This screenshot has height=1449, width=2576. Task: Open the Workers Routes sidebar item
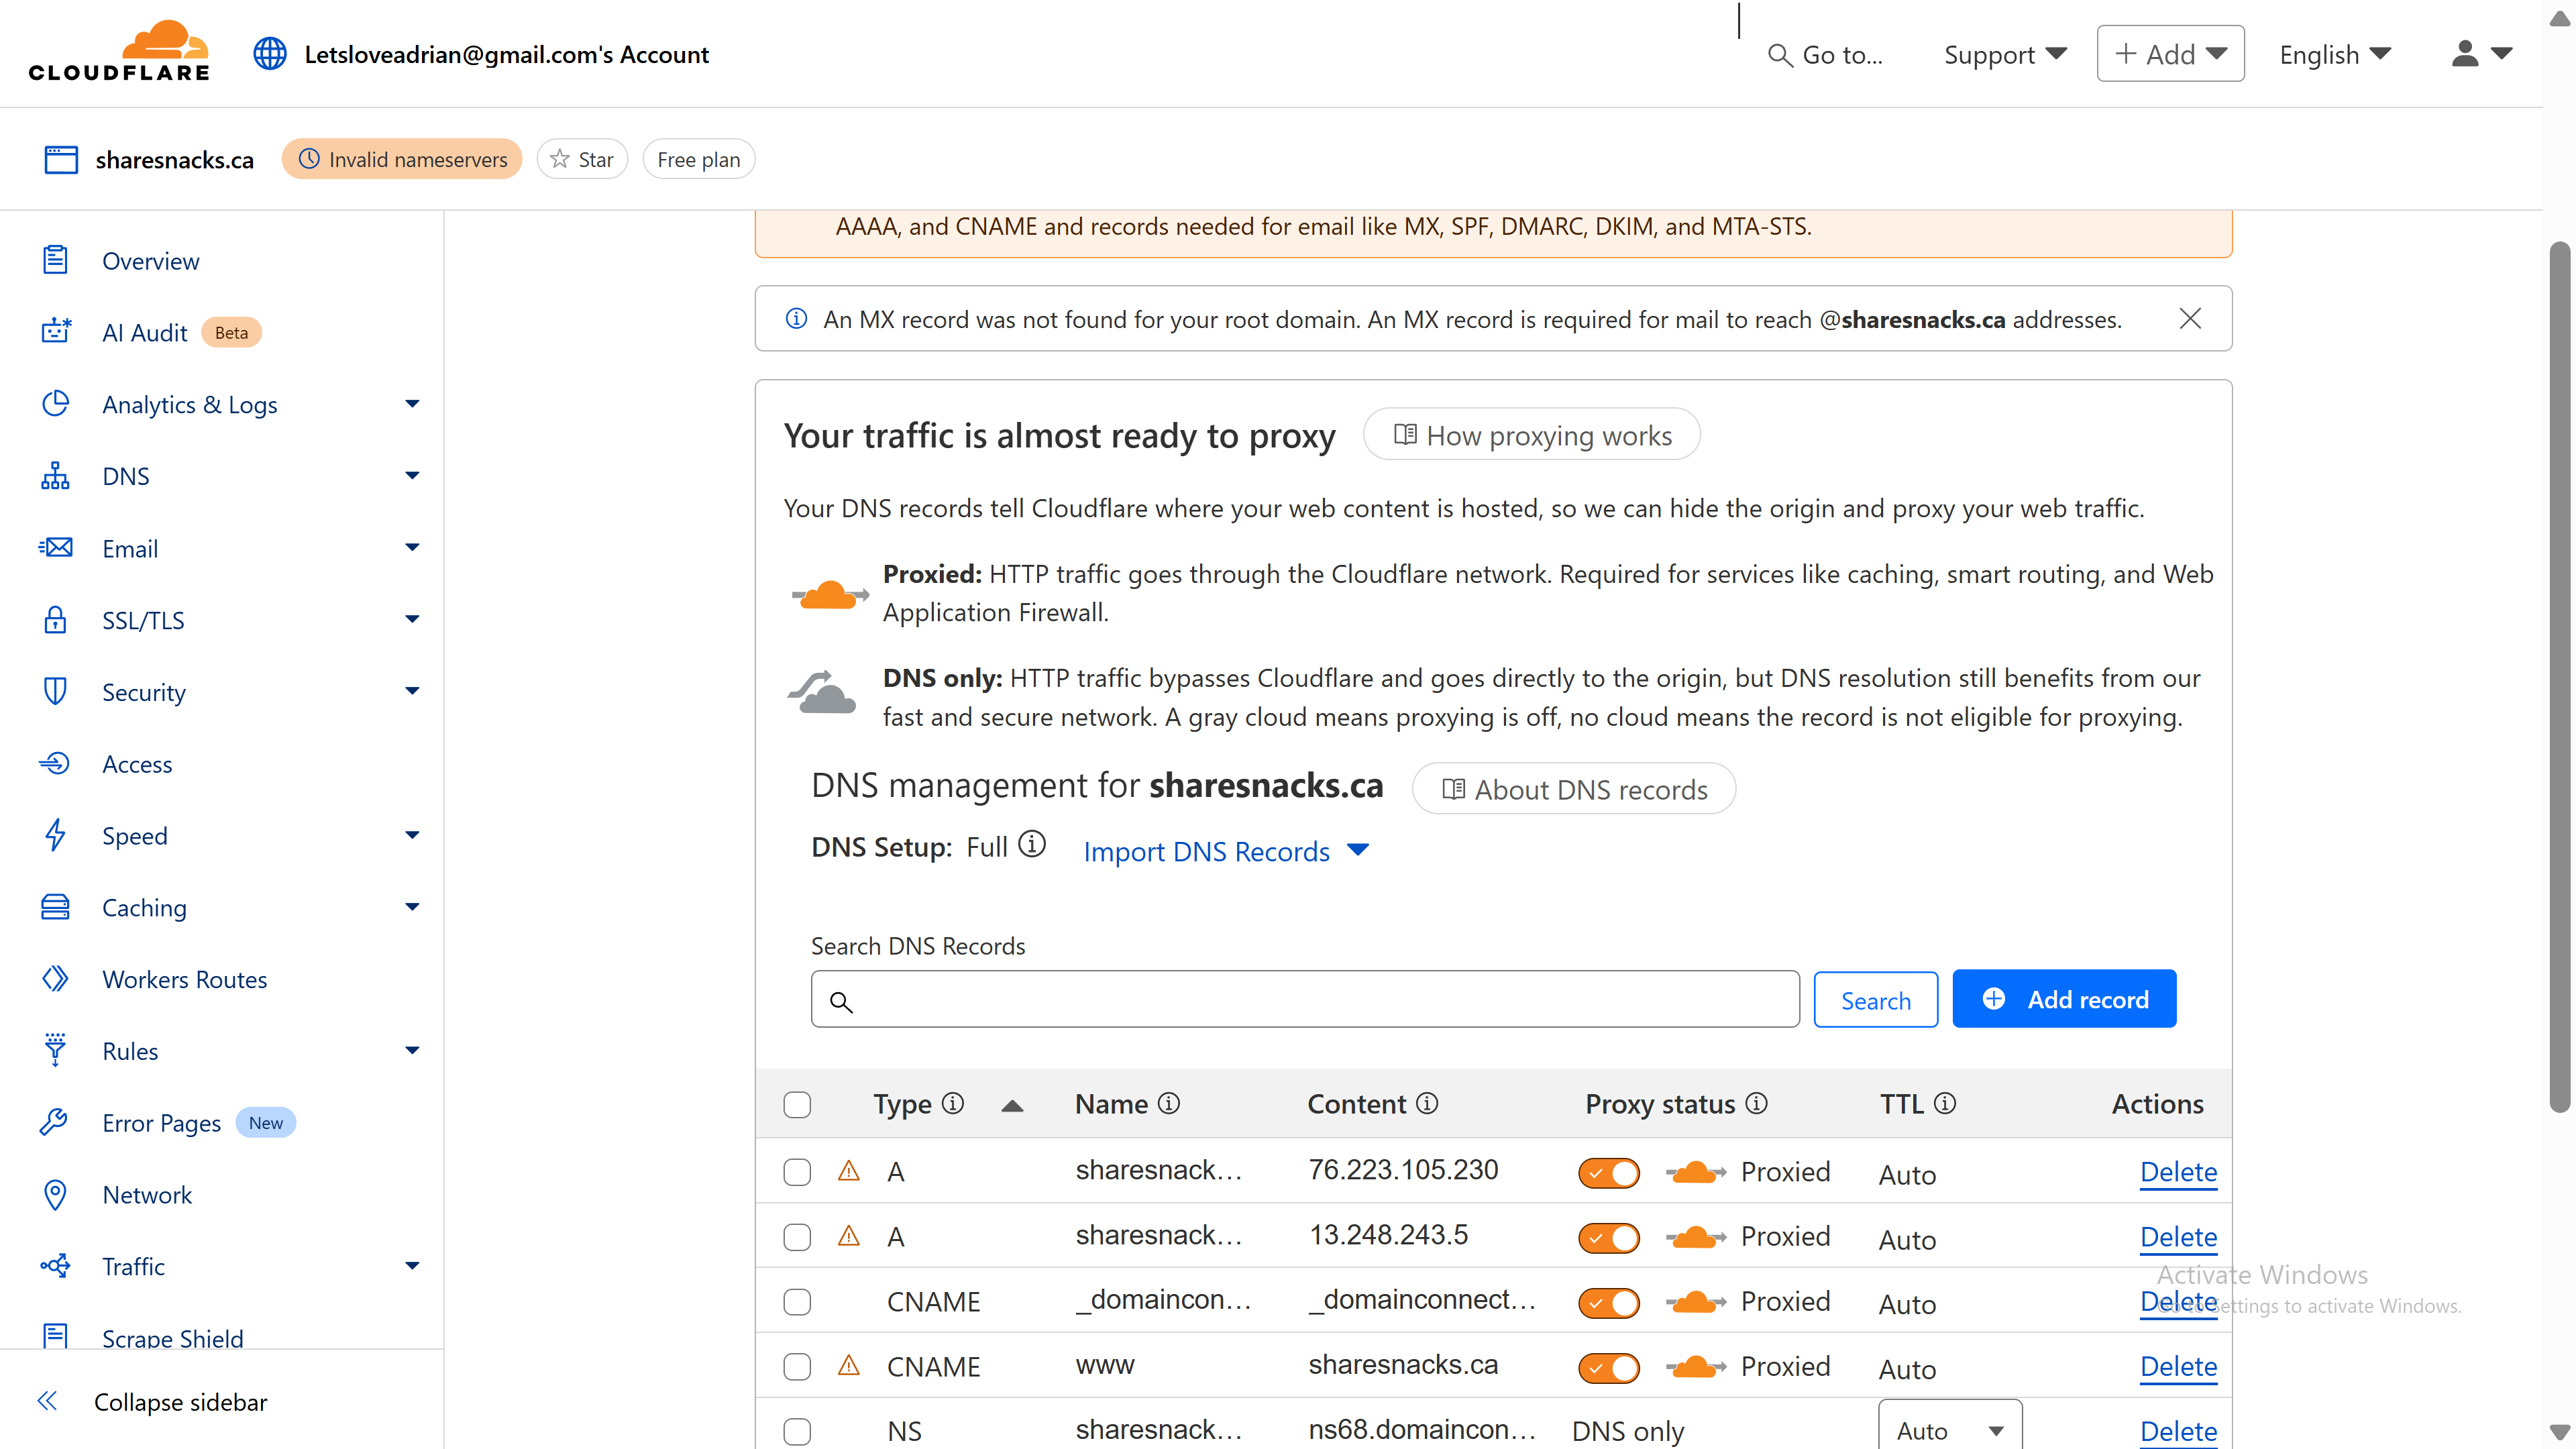pyautogui.click(x=184, y=979)
